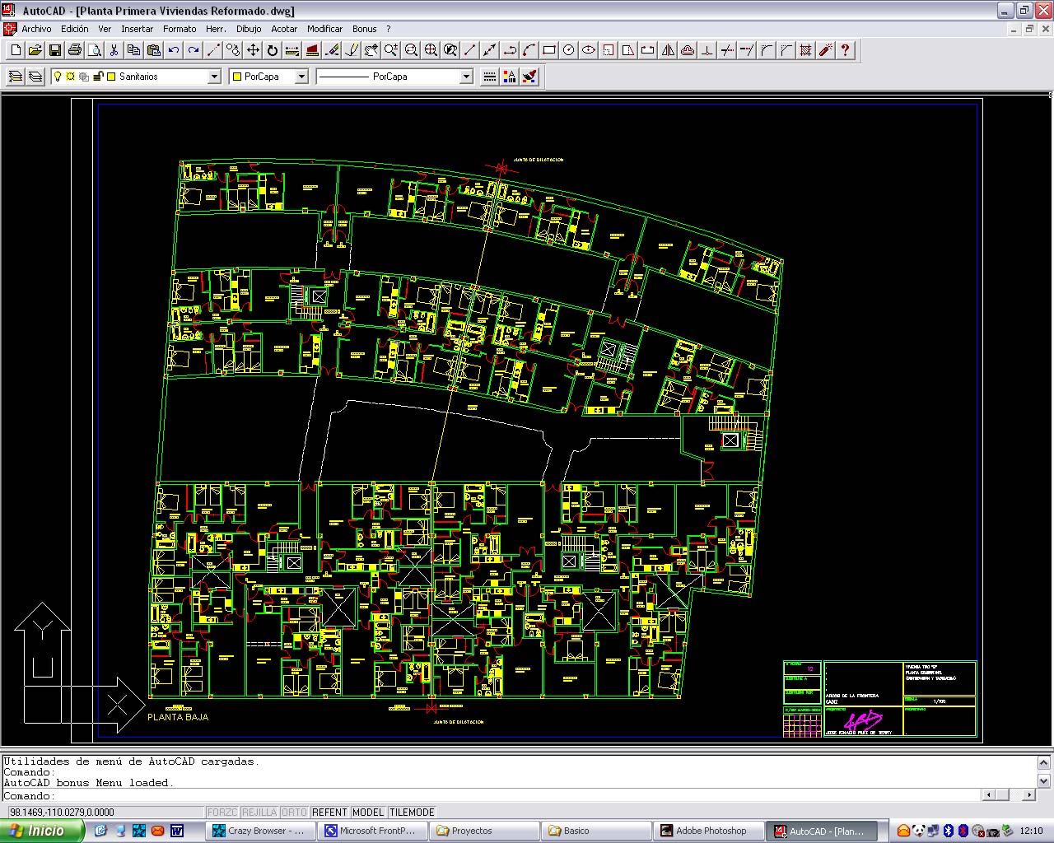Expand the PorCapa color dropdown
This screenshot has height=843, width=1054.
tap(301, 77)
